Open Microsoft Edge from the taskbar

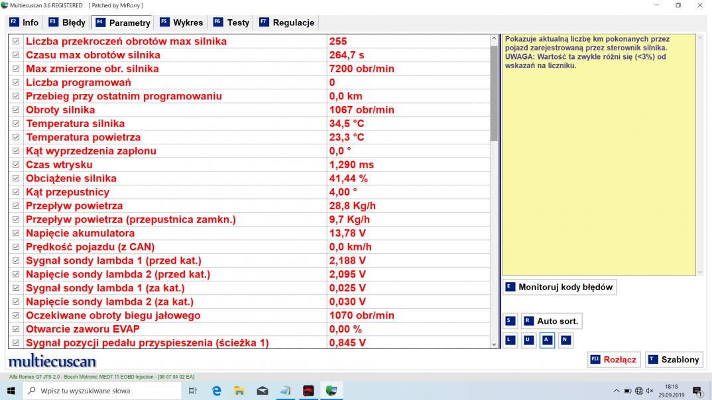(x=216, y=391)
